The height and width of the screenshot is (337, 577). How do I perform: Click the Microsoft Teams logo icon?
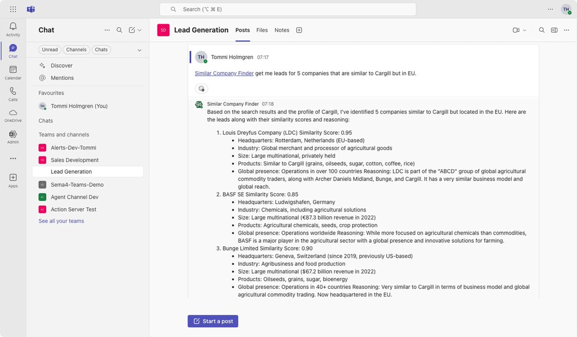[x=30, y=9]
